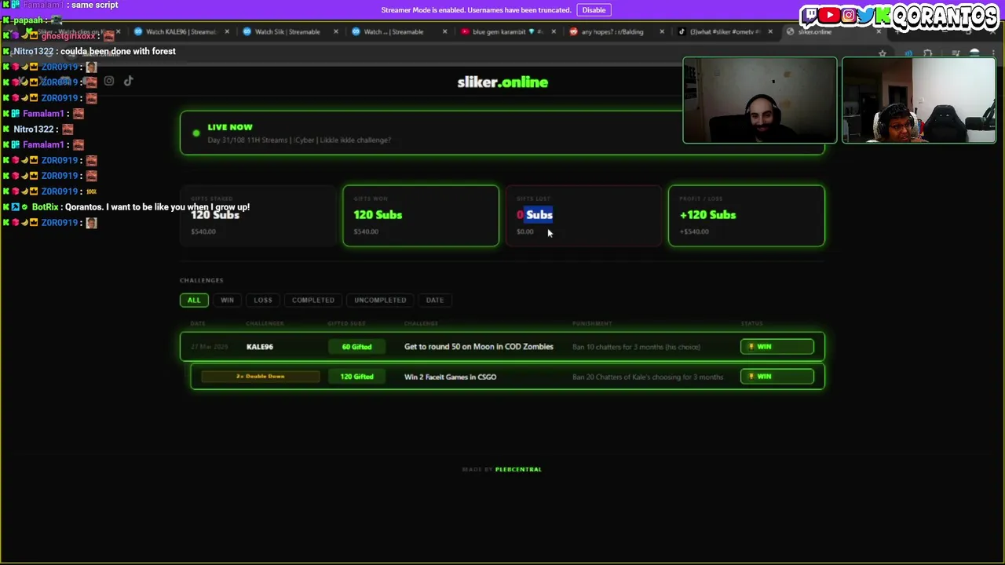
Task: Open the Instagram icon on sliker.online header
Action: [109, 81]
